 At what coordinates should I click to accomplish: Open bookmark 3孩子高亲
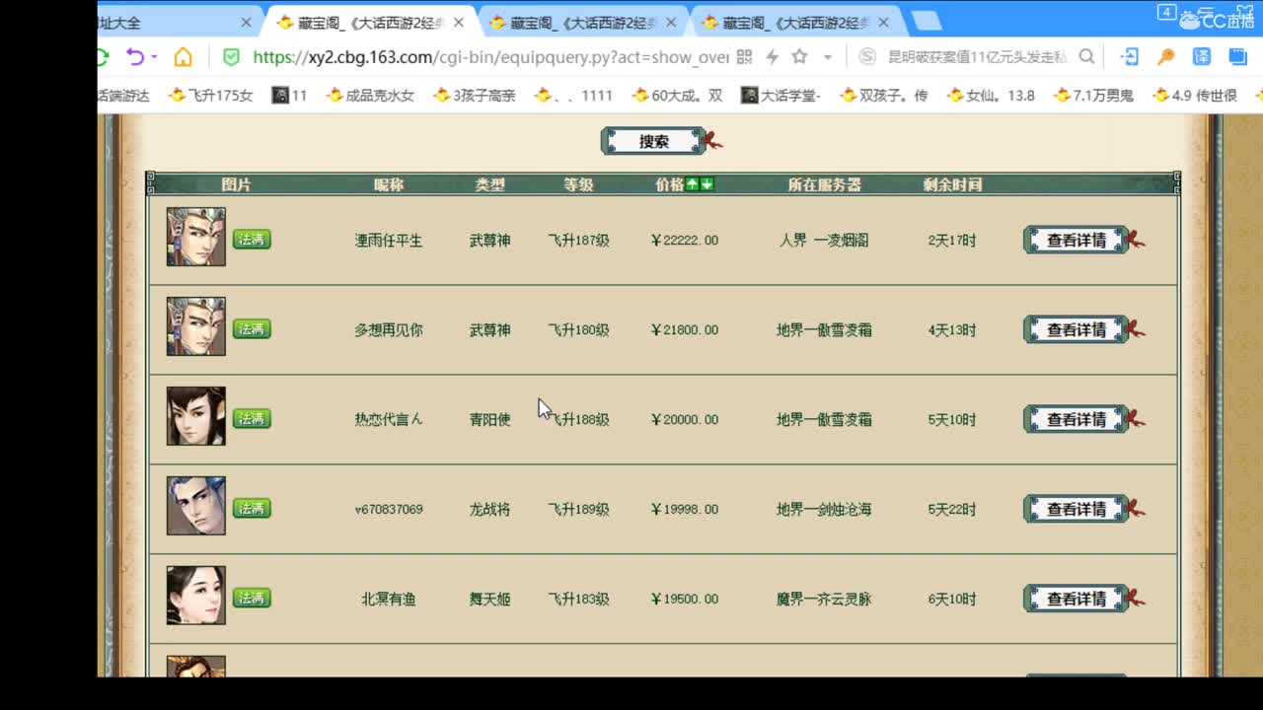[475, 96]
